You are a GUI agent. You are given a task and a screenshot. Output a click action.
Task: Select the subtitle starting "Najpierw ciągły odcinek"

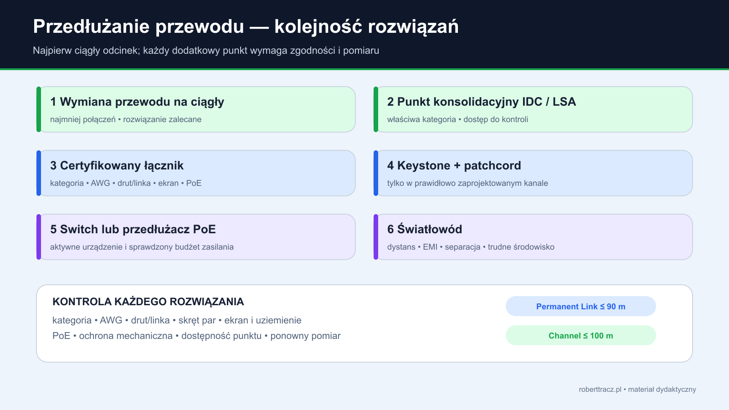click(x=206, y=51)
